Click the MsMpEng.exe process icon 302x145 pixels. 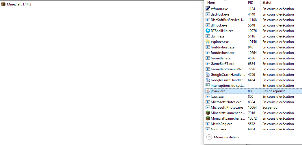pyautogui.click(x=208, y=124)
